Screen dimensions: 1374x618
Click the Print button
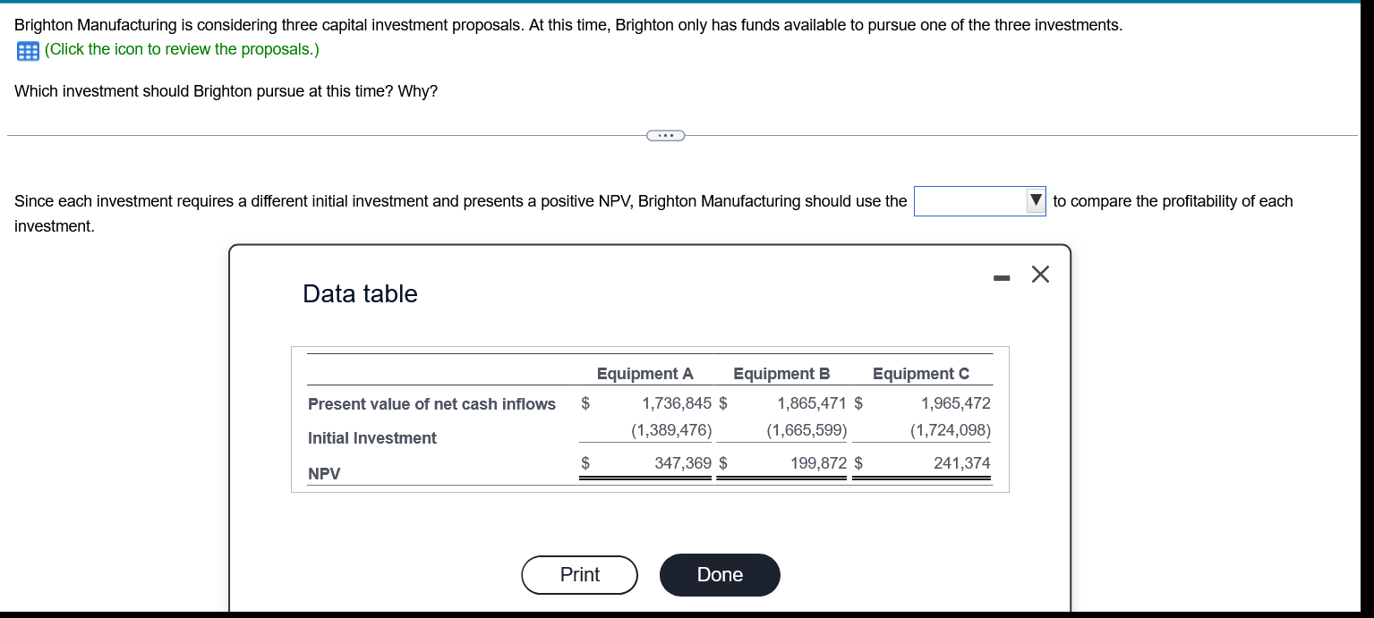(580, 575)
